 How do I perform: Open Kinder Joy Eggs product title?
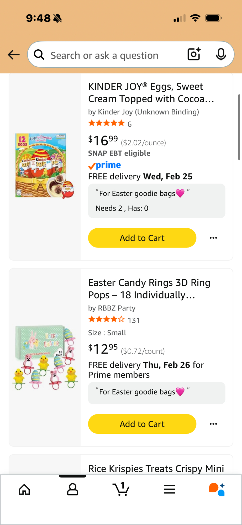151,92
